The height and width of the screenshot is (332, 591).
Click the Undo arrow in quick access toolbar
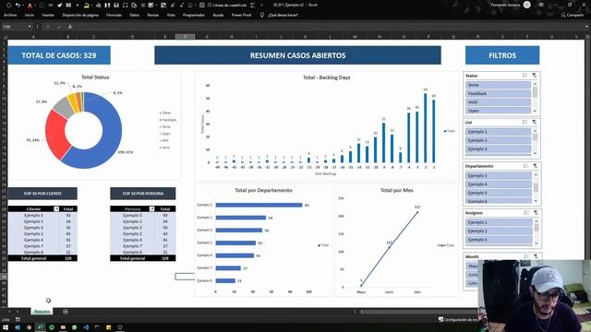(18, 6)
